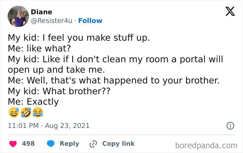The image size is (243, 153).
Task: Click the 'Me: Exactly' line
Action: (x=33, y=102)
